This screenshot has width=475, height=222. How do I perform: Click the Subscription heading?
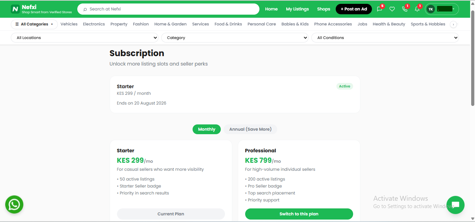137,53
